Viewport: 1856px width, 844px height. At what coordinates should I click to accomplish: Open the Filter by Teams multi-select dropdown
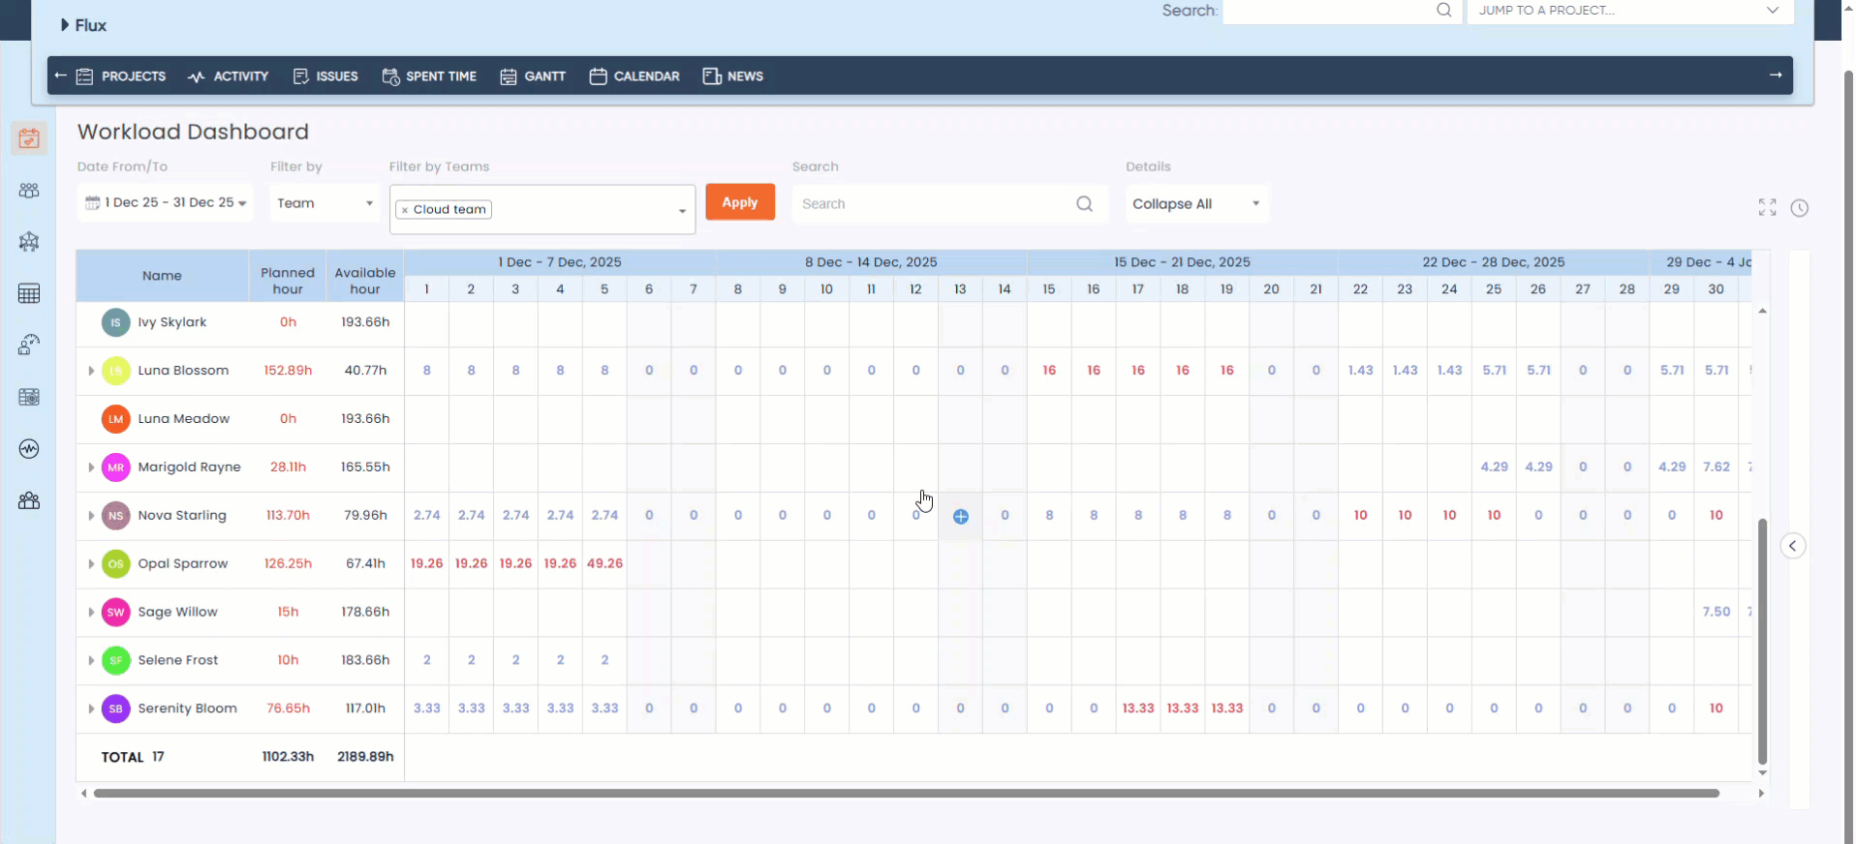coord(542,210)
